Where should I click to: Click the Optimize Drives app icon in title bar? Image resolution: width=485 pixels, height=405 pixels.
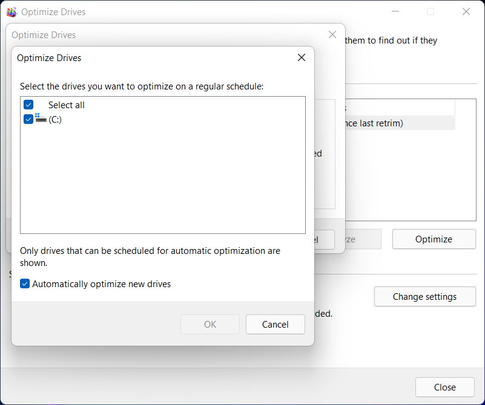pos(12,12)
